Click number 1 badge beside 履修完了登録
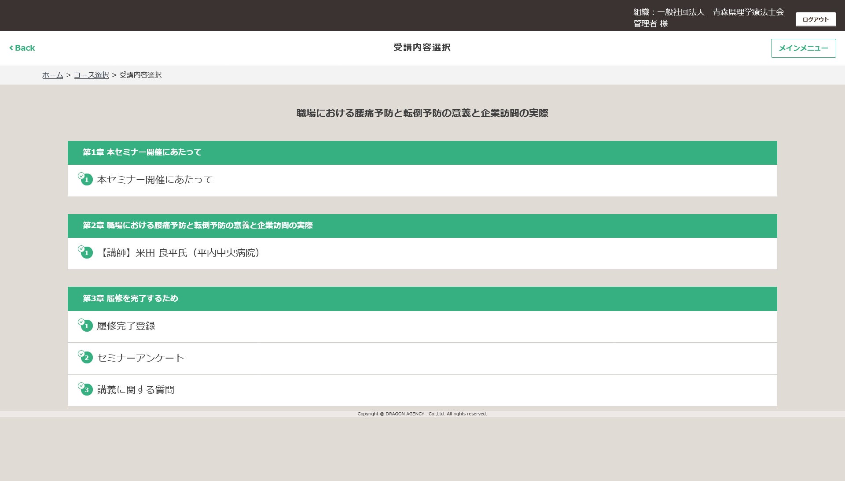This screenshot has width=845, height=481. tap(87, 326)
